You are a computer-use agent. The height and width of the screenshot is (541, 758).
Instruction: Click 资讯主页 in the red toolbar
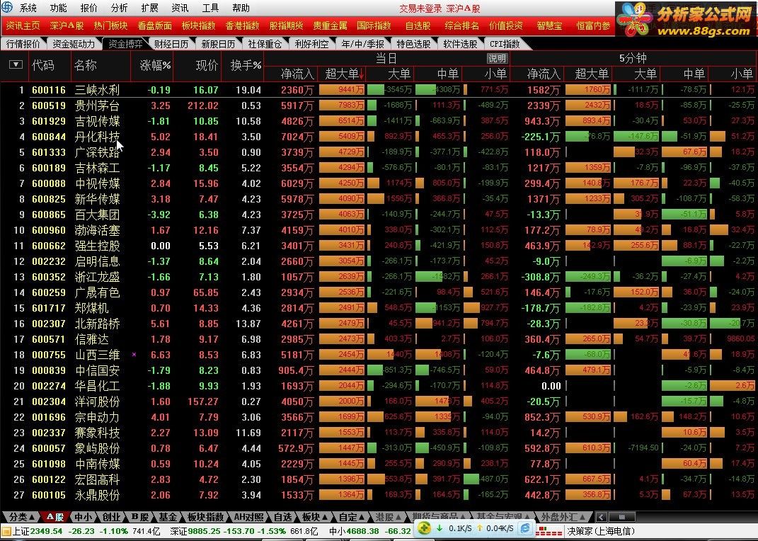click(x=23, y=25)
